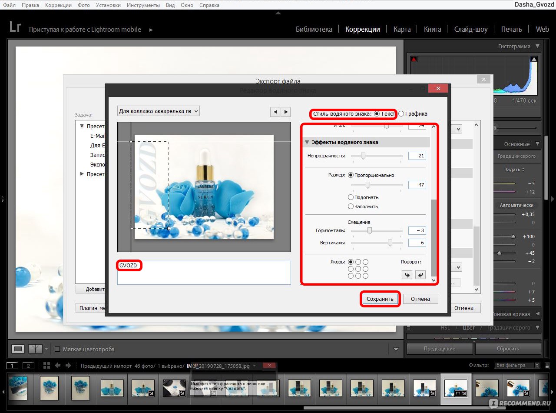Click Сохранить in watermark editor
Image resolution: width=556 pixels, height=413 pixels.
[x=380, y=299]
